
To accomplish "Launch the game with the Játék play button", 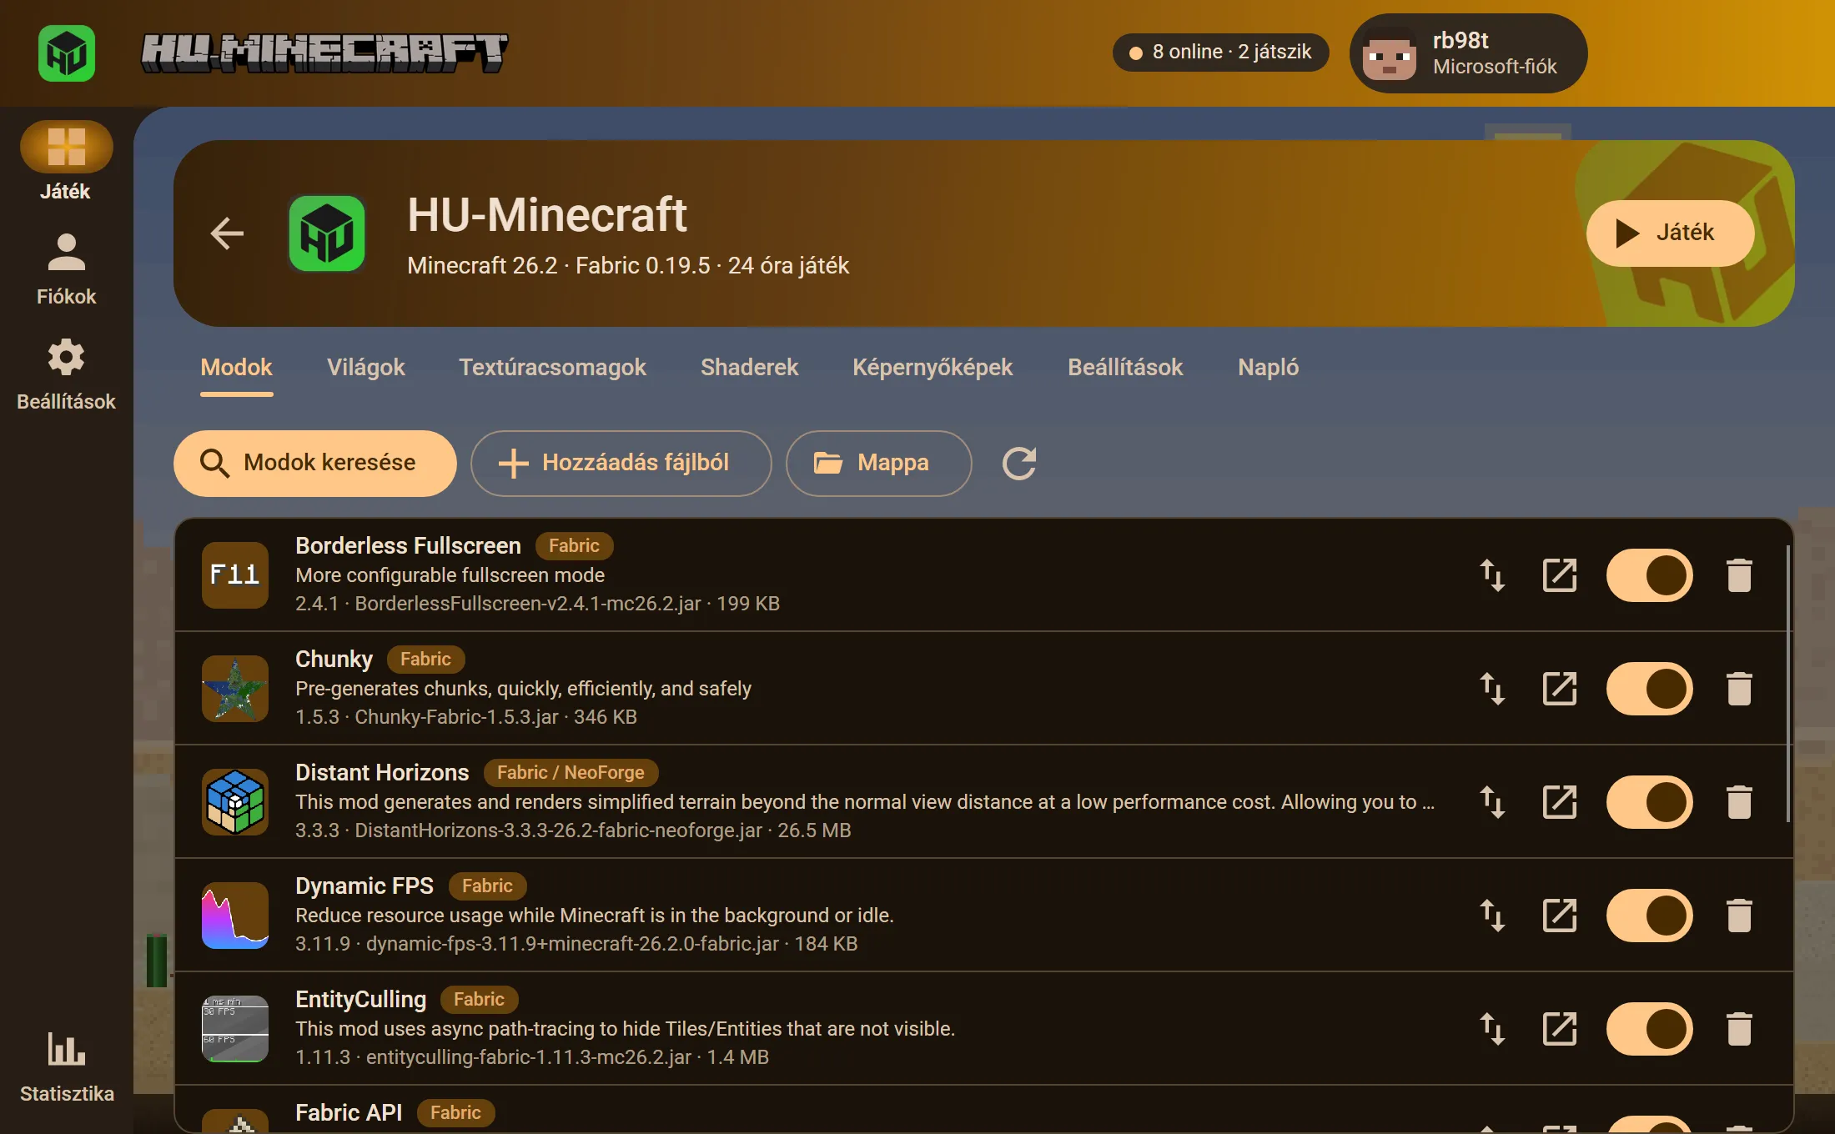I will [1670, 233].
